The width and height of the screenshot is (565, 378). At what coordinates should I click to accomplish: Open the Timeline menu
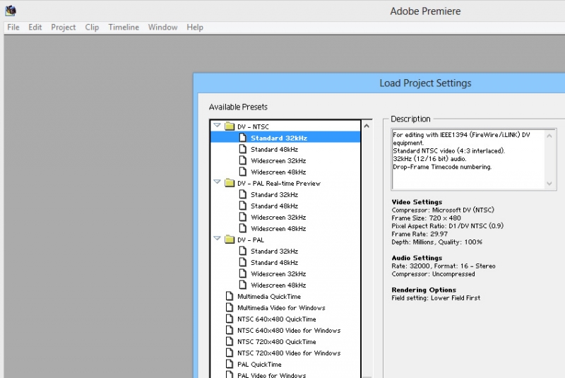click(123, 28)
